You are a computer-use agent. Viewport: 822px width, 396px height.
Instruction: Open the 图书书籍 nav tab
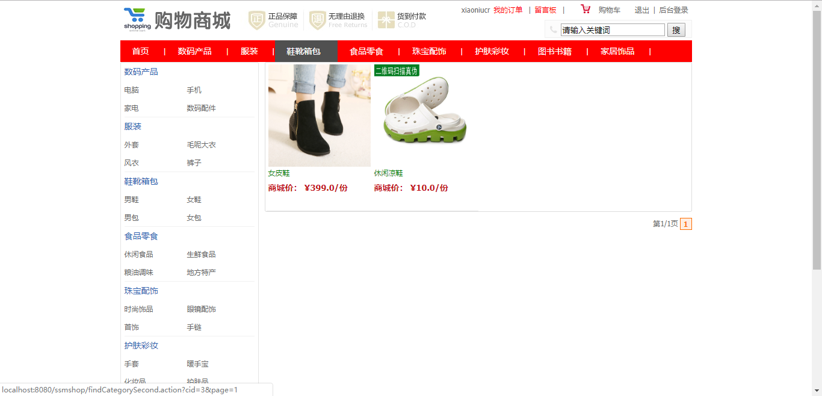click(555, 51)
